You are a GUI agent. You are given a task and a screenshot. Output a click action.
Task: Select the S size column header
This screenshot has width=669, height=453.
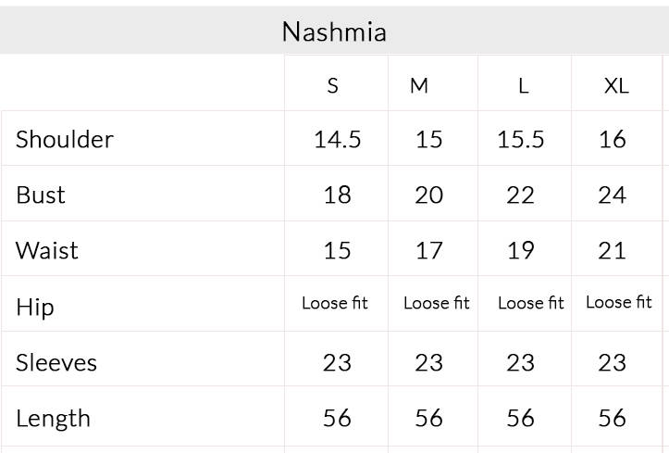pos(333,85)
